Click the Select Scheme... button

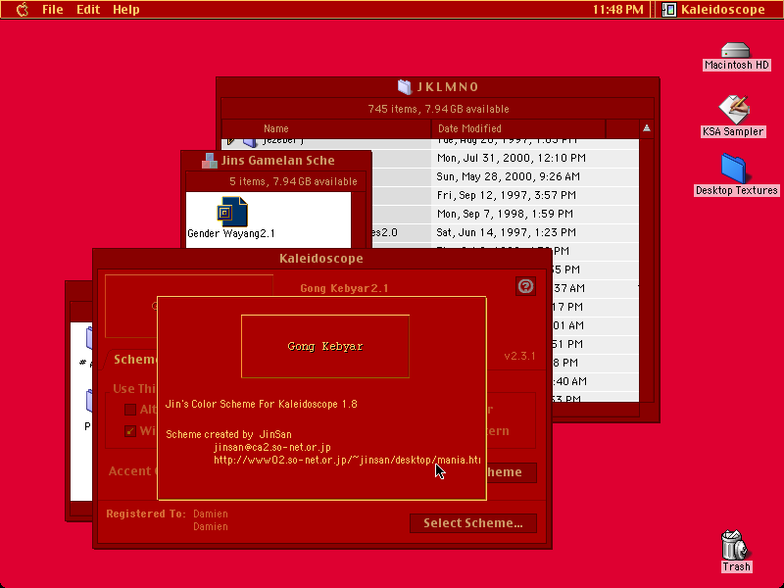tap(473, 523)
